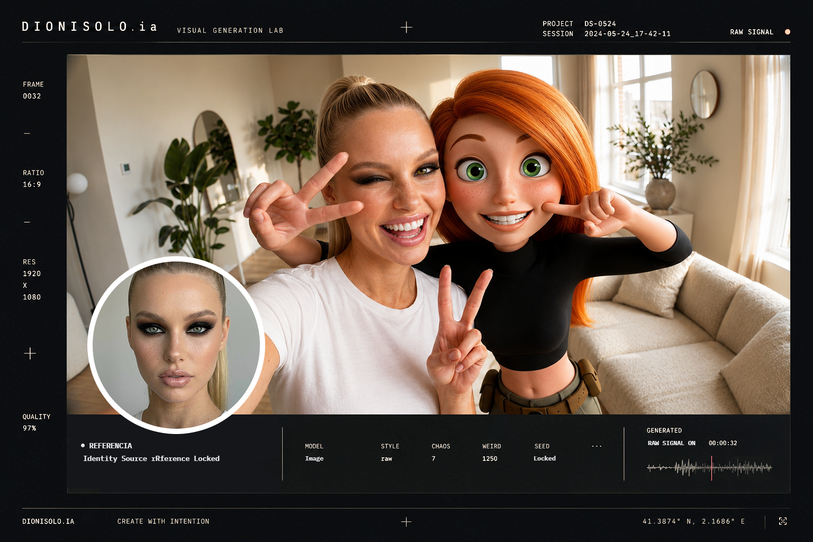Open the circular reference portrait thumbnail

[x=176, y=345]
